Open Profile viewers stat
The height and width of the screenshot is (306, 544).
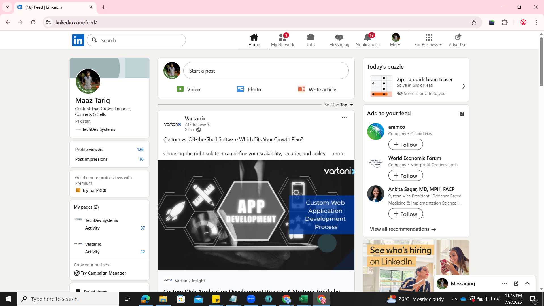(x=109, y=150)
